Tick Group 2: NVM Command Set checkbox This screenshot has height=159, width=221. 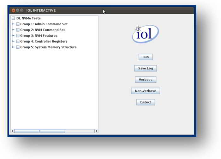(x=18, y=30)
